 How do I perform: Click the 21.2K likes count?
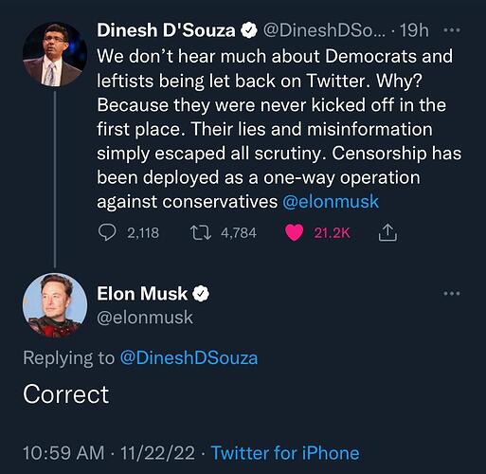point(332,233)
